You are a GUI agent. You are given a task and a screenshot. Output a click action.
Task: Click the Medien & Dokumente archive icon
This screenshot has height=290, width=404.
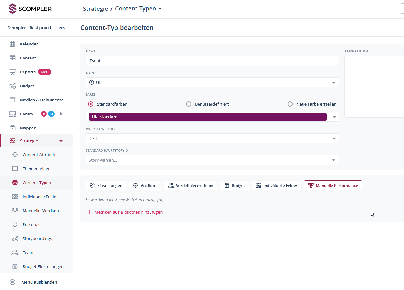(x=12, y=100)
